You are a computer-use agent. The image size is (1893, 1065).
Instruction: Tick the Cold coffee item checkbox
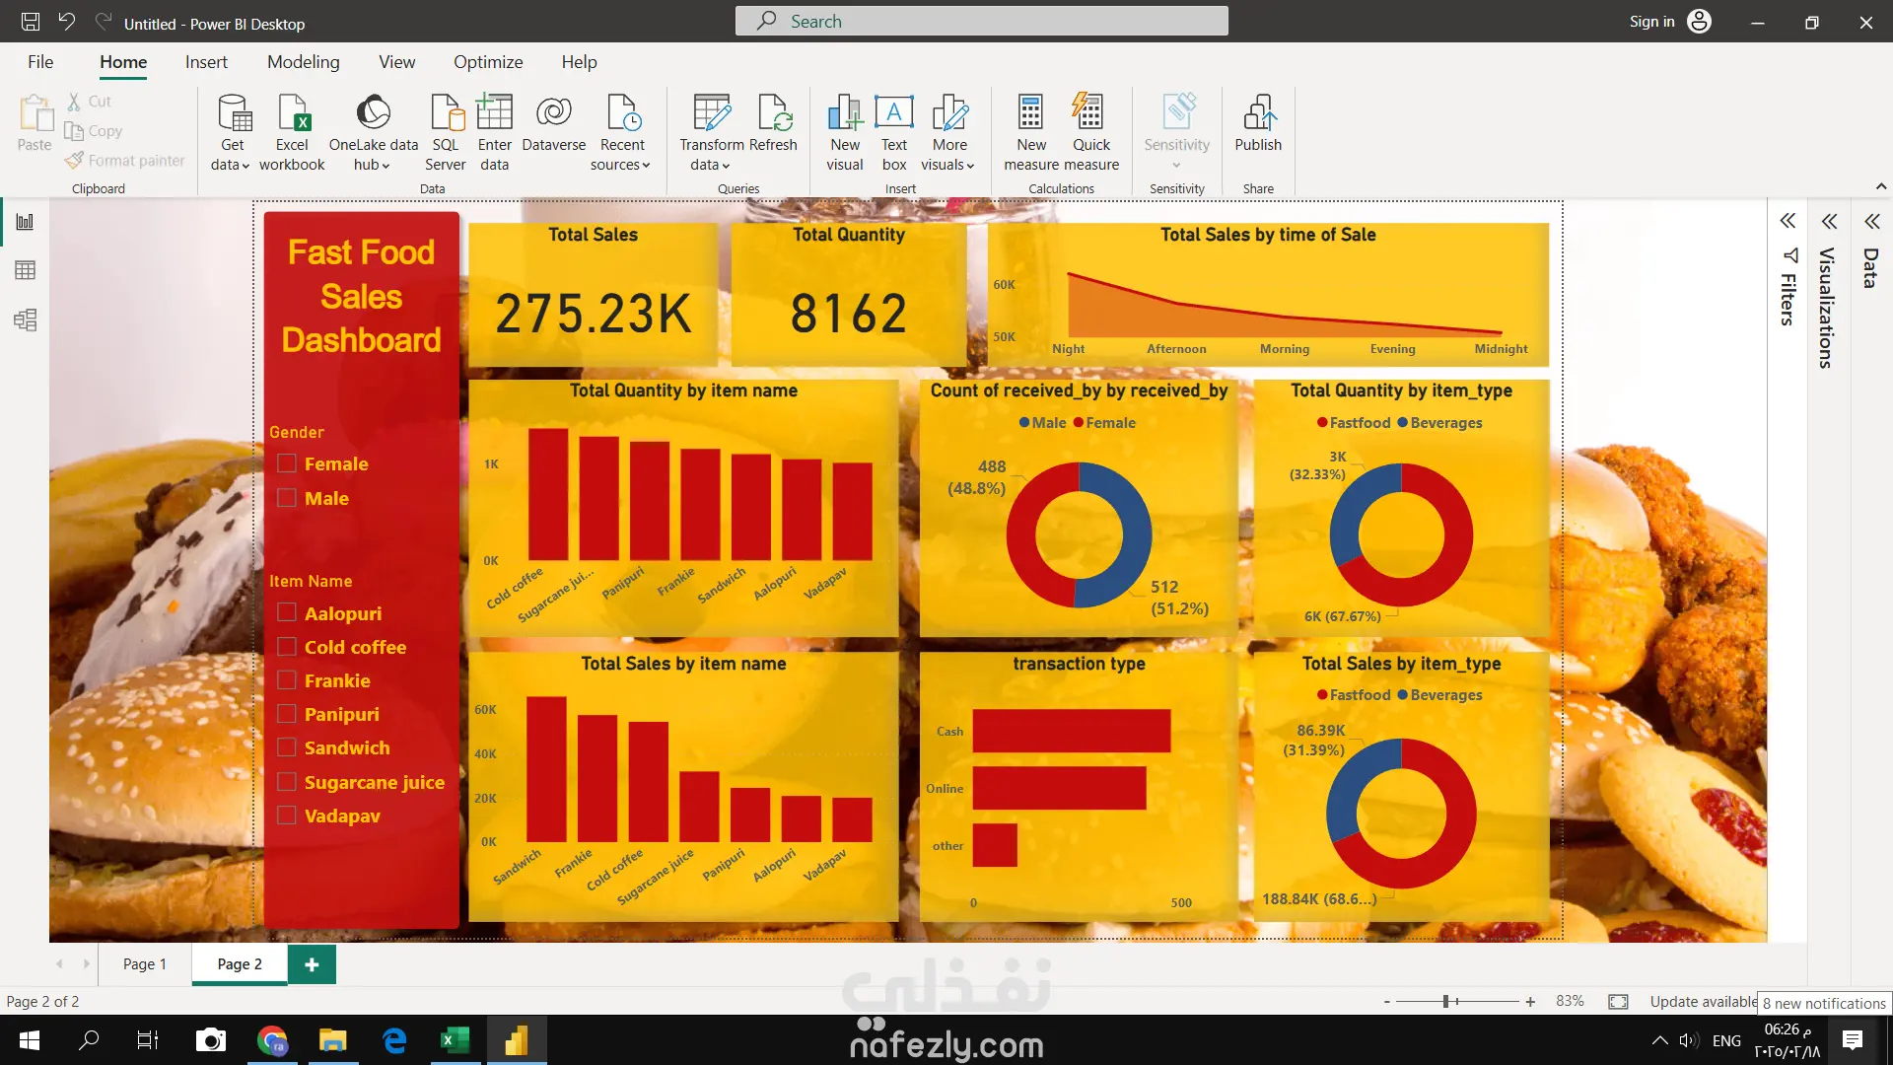click(287, 647)
